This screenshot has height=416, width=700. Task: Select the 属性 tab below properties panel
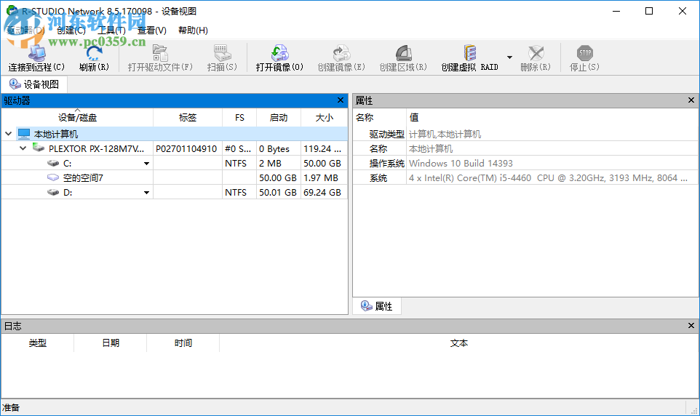pyautogui.click(x=377, y=306)
